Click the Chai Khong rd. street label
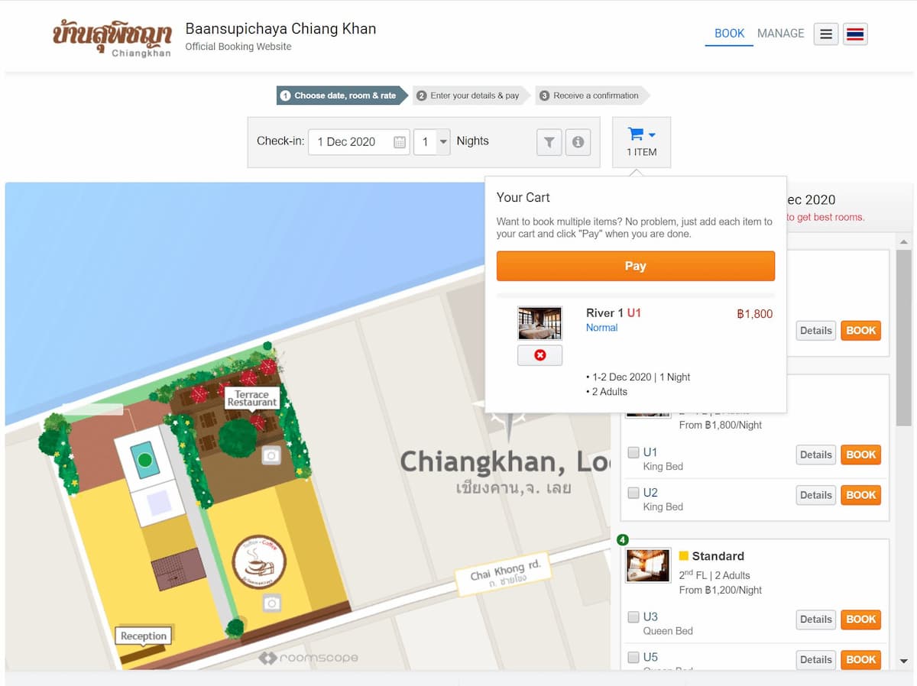 pos(505,574)
